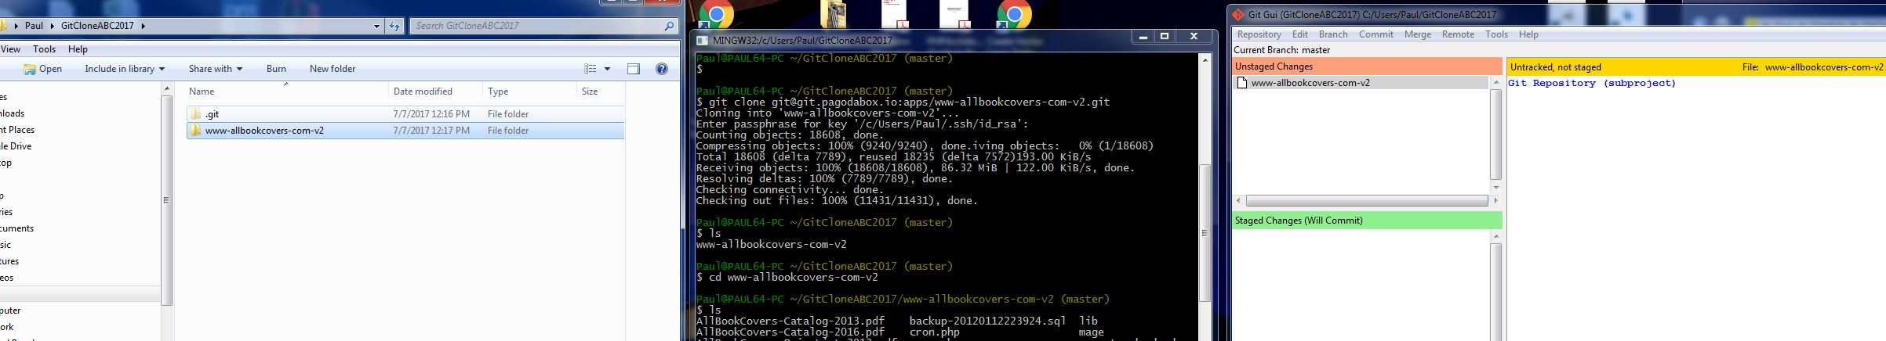1886x341 pixels.
Task: Click the Current Branch: master label
Action: (x=1281, y=50)
